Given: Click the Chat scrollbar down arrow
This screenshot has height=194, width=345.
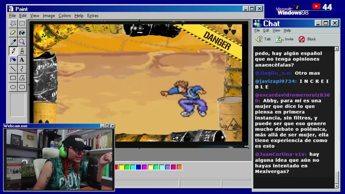Looking at the screenshot, I should point(337,186).
